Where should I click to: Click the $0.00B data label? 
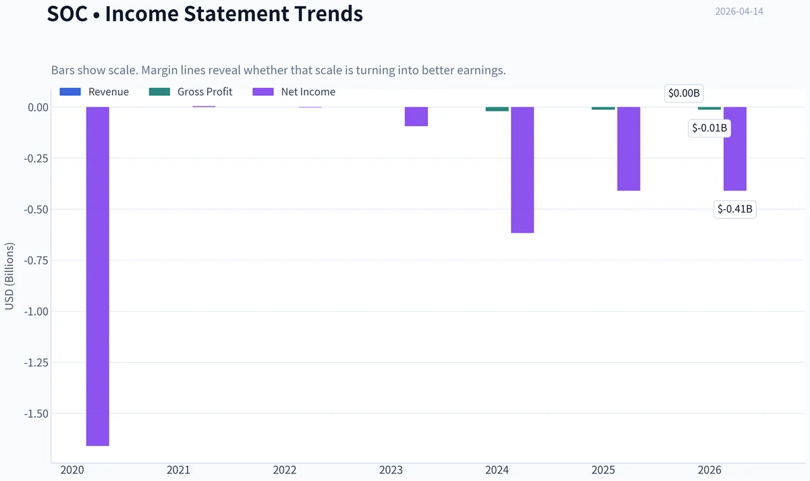tap(684, 94)
